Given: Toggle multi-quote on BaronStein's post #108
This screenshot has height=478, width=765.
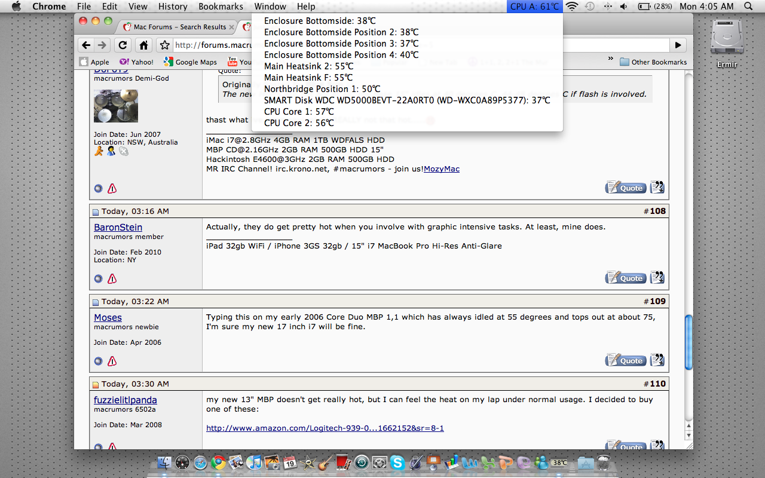Looking at the screenshot, I should 657,278.
